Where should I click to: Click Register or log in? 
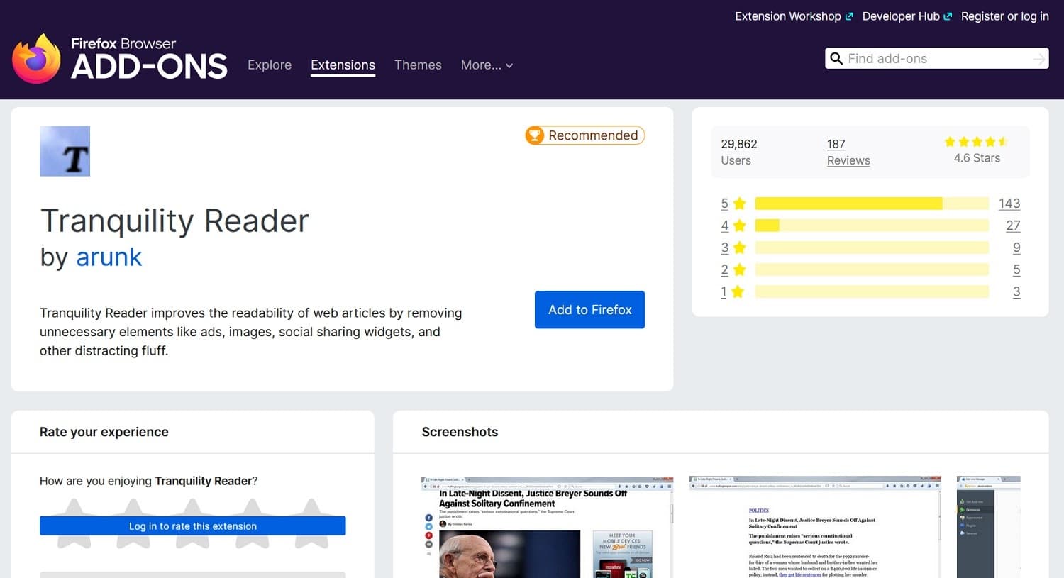click(x=1004, y=16)
